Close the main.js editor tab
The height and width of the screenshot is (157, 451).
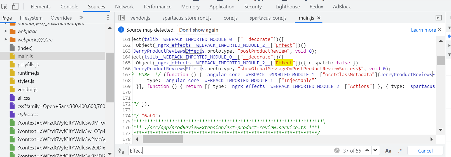click(319, 18)
